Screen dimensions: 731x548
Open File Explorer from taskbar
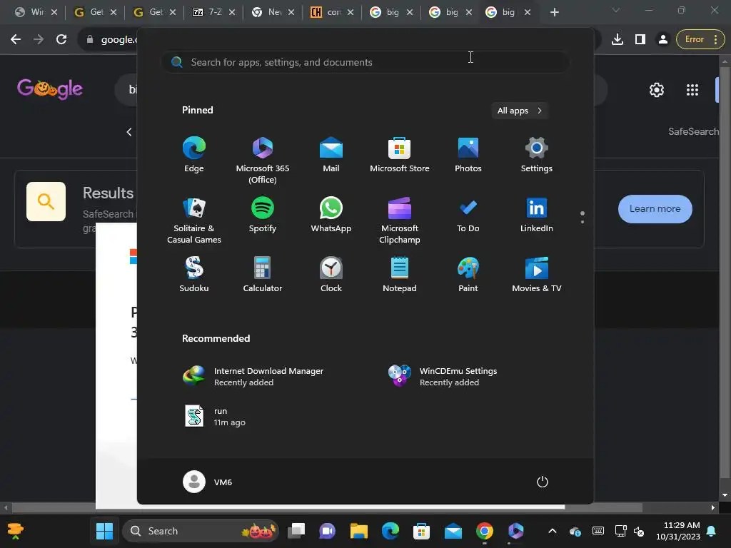point(359,531)
